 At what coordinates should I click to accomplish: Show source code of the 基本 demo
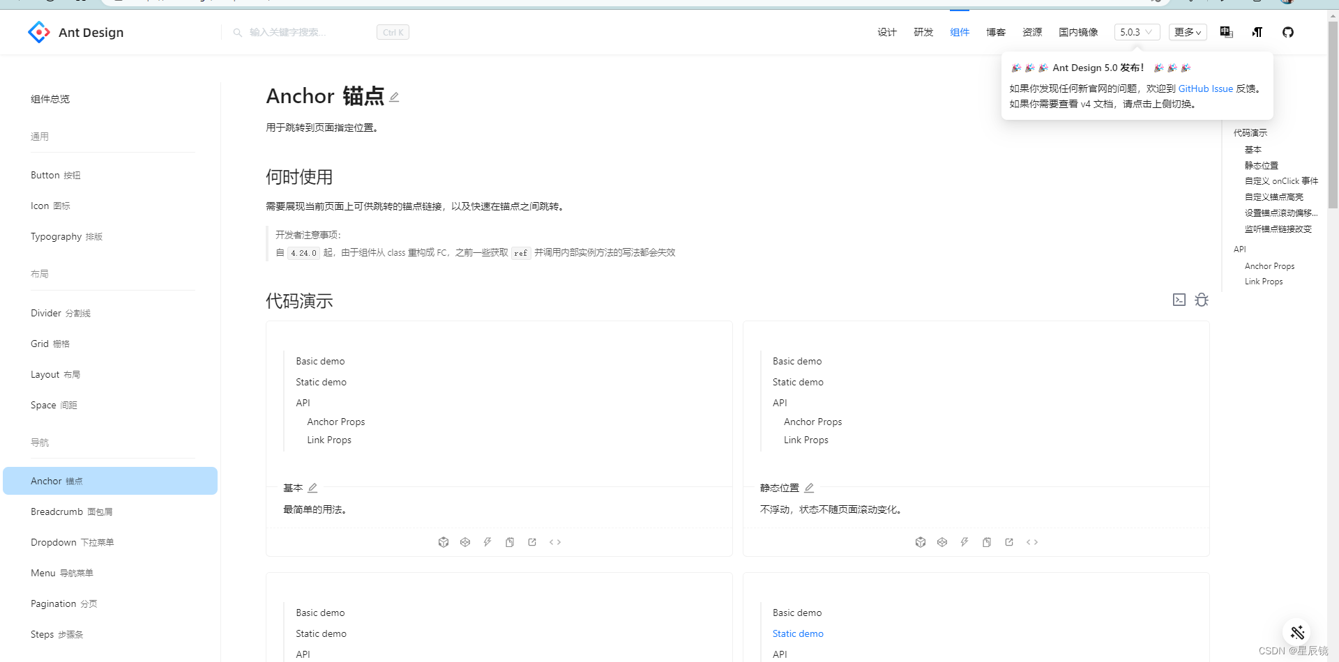(555, 542)
